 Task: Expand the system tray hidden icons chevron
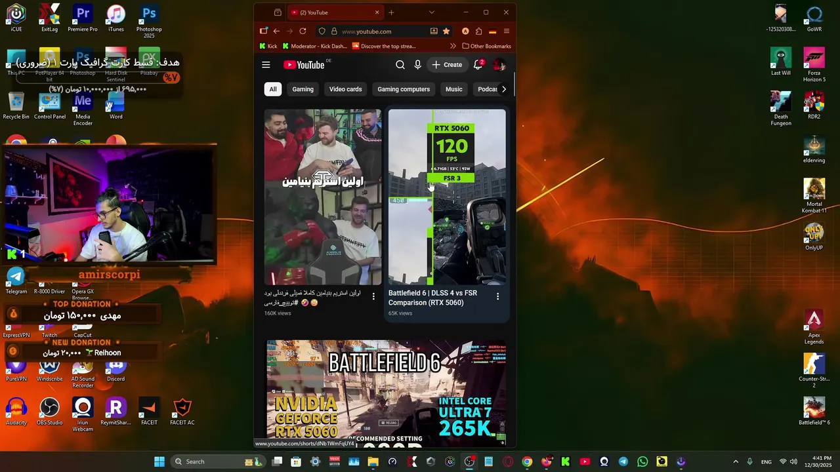[x=735, y=462]
